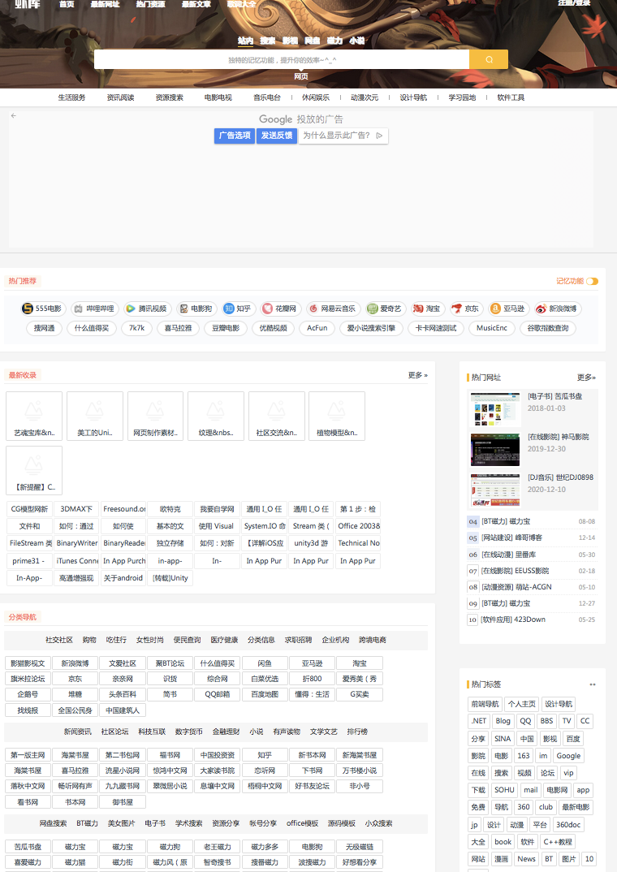This screenshot has height=872, width=617.
Task: Select the 磁力 search tab
Action: pyautogui.click(x=334, y=41)
